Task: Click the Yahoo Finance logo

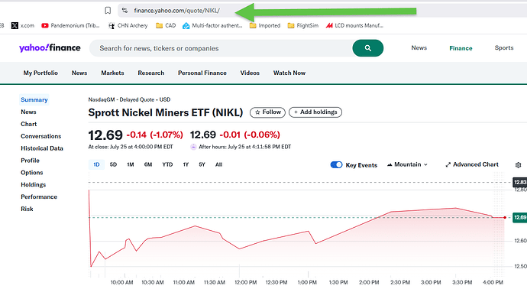Action: [50, 47]
